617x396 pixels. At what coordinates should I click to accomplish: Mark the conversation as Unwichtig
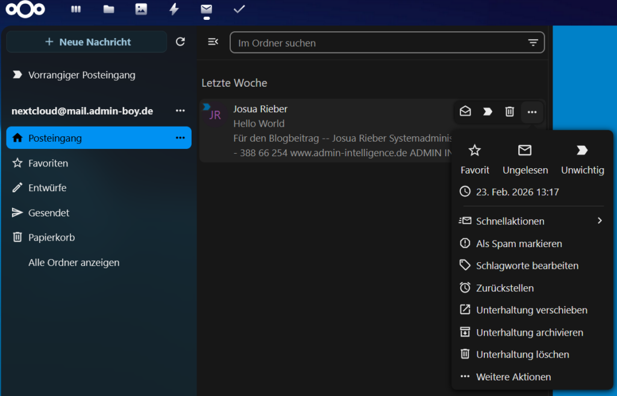[581, 157]
